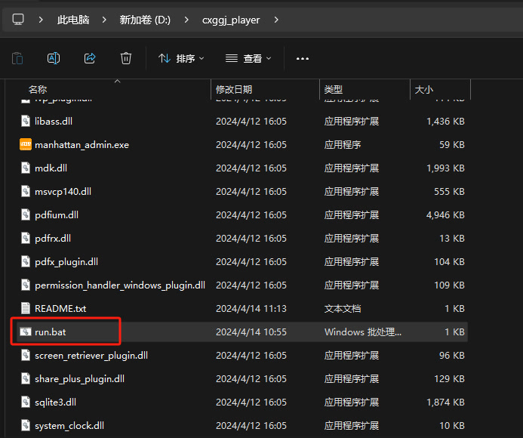Select the file name pdfrx.dll
Image resolution: width=523 pixels, height=438 pixels.
coord(53,239)
